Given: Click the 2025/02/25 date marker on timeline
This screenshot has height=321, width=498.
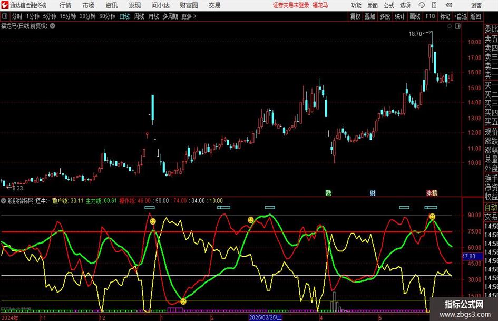Looking at the screenshot, I should [x=265, y=318].
